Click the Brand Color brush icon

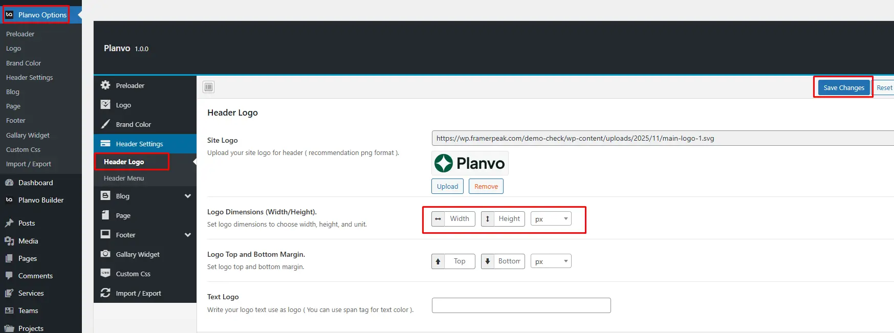[105, 124]
